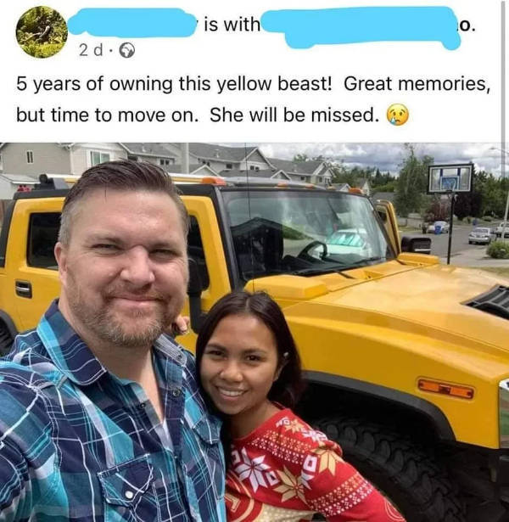This screenshot has height=522, width=509.
Task: Select the "5 years of owning" text line
Action: point(253,83)
